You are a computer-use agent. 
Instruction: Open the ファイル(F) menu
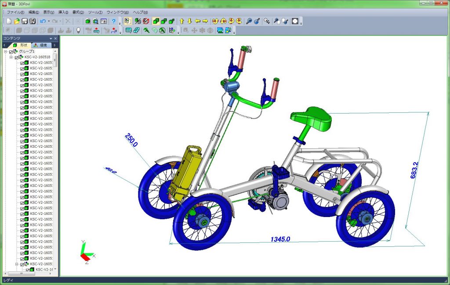point(15,12)
